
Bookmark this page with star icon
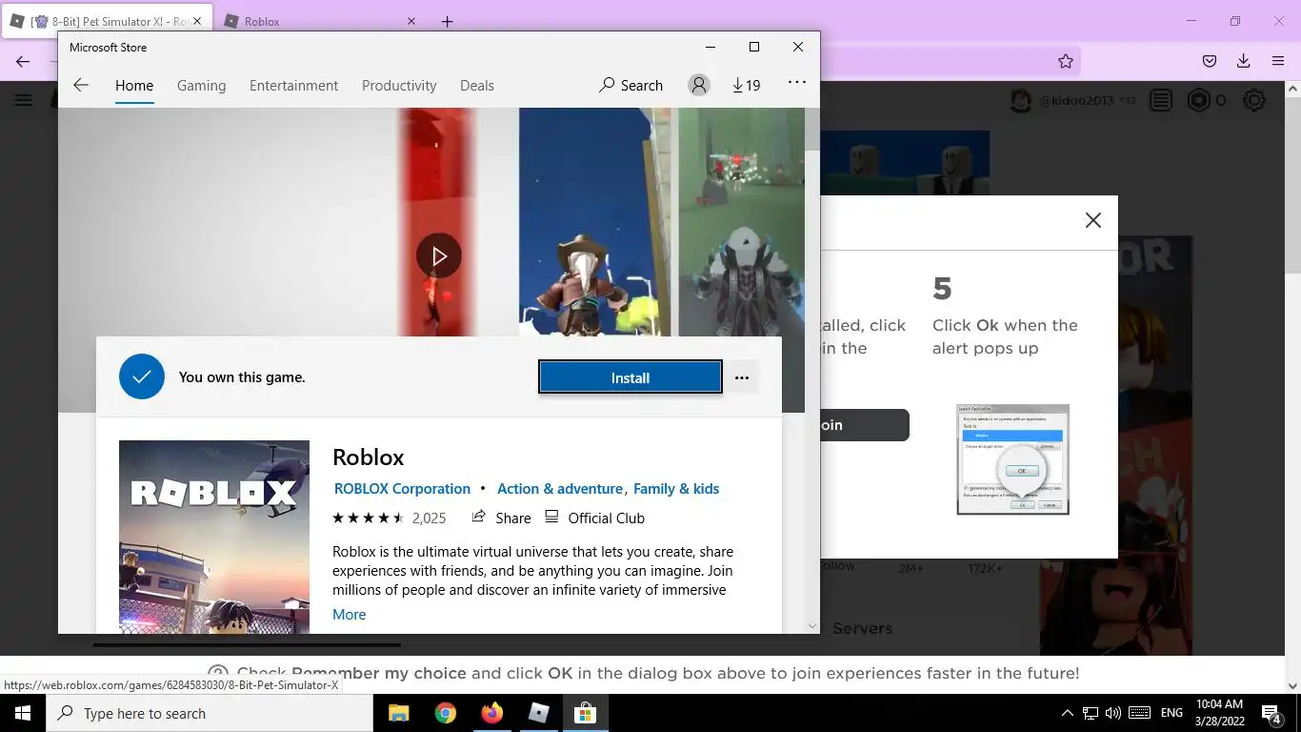pyautogui.click(x=1065, y=61)
